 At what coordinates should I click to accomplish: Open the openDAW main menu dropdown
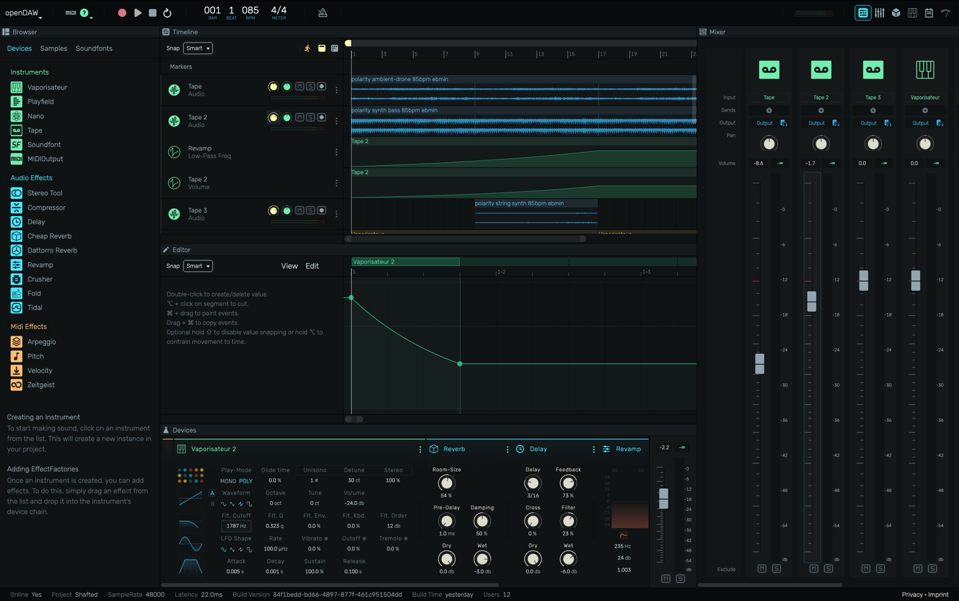click(24, 13)
